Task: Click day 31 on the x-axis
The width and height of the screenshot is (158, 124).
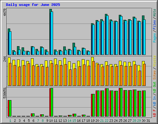Action: [148, 121]
